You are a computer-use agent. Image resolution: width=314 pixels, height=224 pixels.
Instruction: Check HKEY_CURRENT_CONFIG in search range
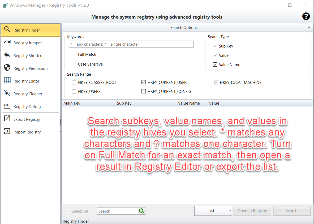tap(143, 91)
